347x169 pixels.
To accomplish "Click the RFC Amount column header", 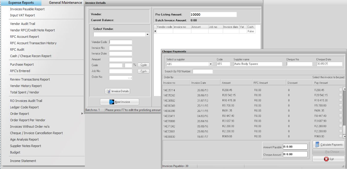I will pyautogui.click(x=269, y=83).
